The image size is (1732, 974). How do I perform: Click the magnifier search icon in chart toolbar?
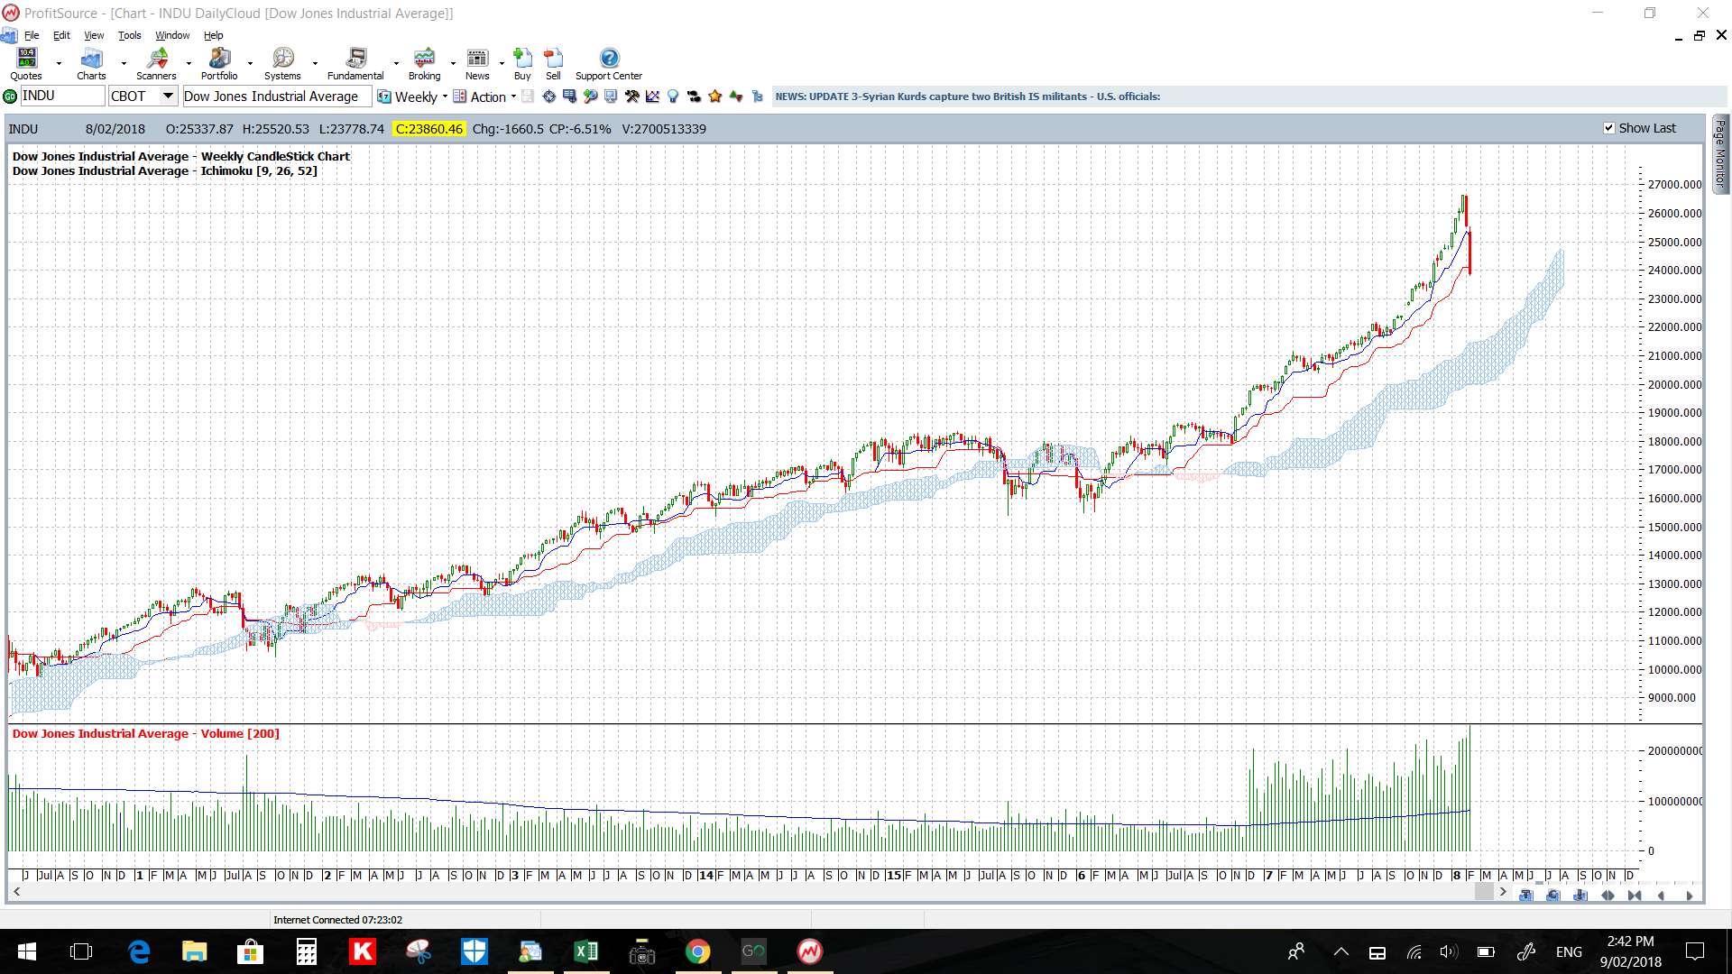[591, 96]
